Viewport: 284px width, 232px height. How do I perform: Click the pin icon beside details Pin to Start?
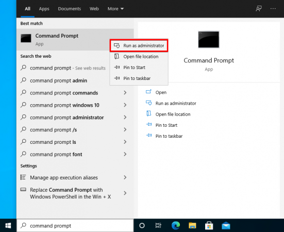[x=149, y=124]
